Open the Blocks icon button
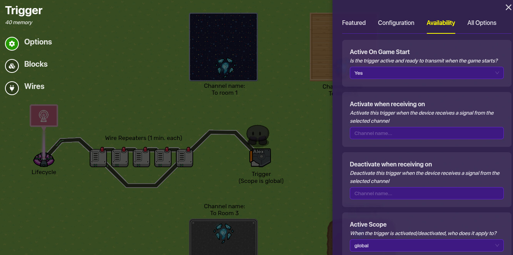 (12, 66)
